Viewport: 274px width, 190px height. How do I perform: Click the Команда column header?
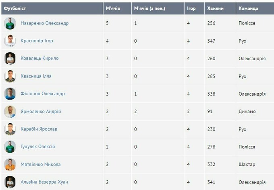click(x=248, y=8)
